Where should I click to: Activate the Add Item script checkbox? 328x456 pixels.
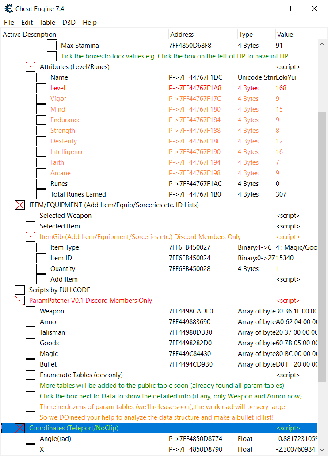tap(41, 279)
